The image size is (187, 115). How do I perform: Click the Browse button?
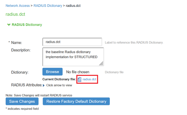[x=52, y=72]
